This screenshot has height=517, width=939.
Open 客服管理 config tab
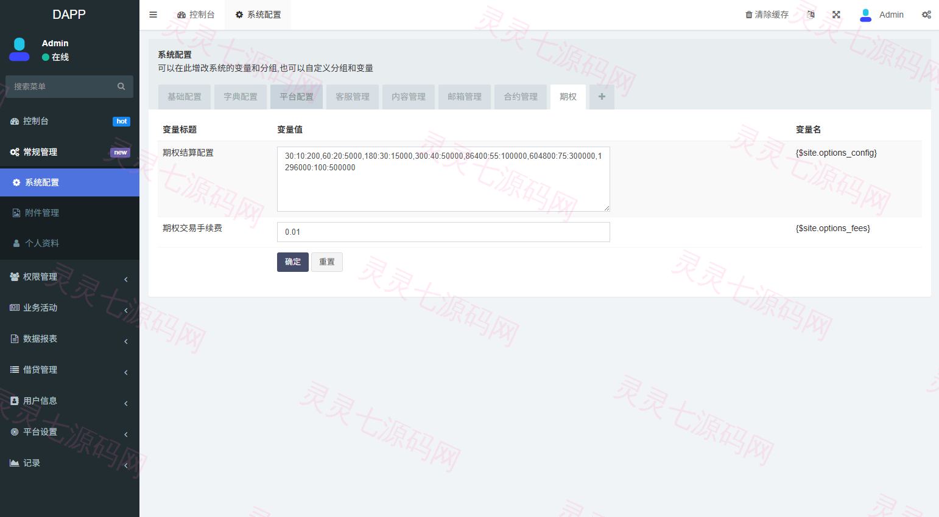pyautogui.click(x=353, y=97)
